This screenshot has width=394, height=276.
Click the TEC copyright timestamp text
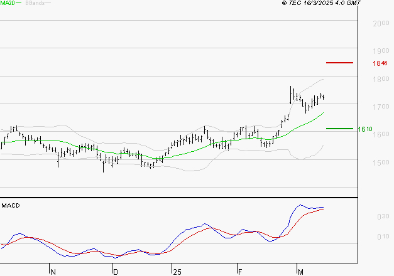(321, 3)
